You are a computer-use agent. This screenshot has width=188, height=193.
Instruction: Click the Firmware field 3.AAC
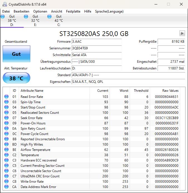click(x=97, y=42)
